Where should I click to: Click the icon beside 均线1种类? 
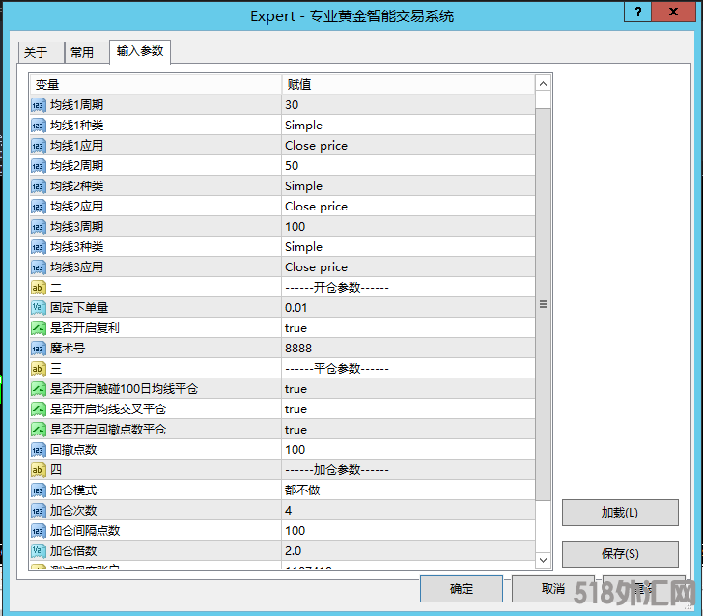point(39,126)
